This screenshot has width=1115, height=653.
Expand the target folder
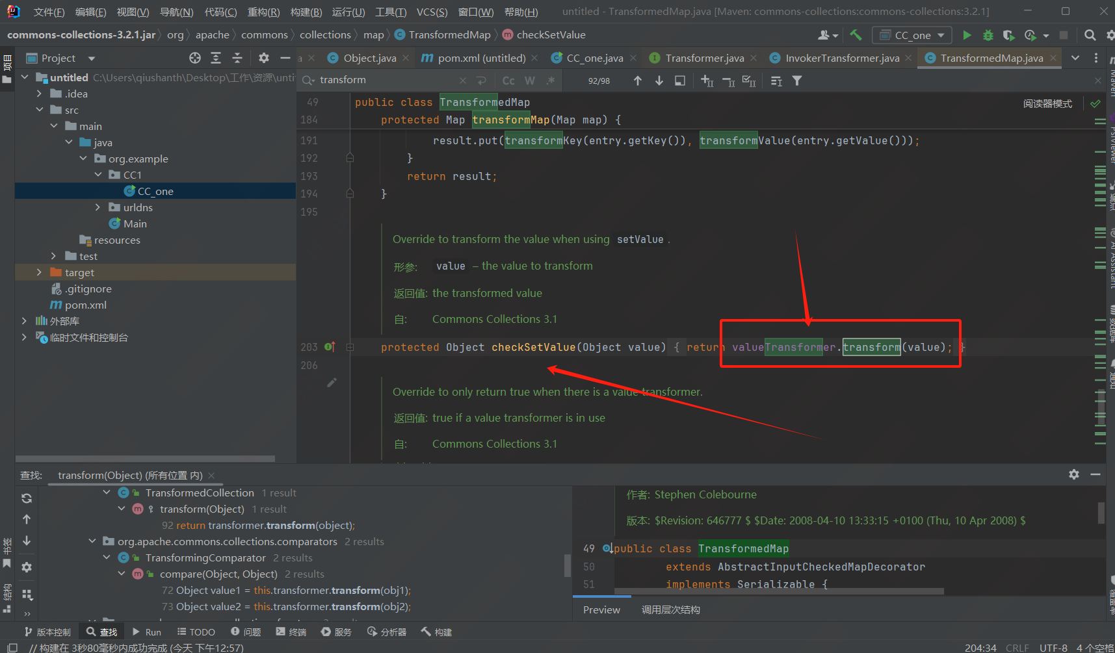tap(39, 272)
